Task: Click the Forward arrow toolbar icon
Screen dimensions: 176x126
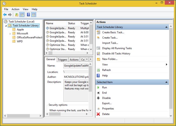Action: point(10,15)
